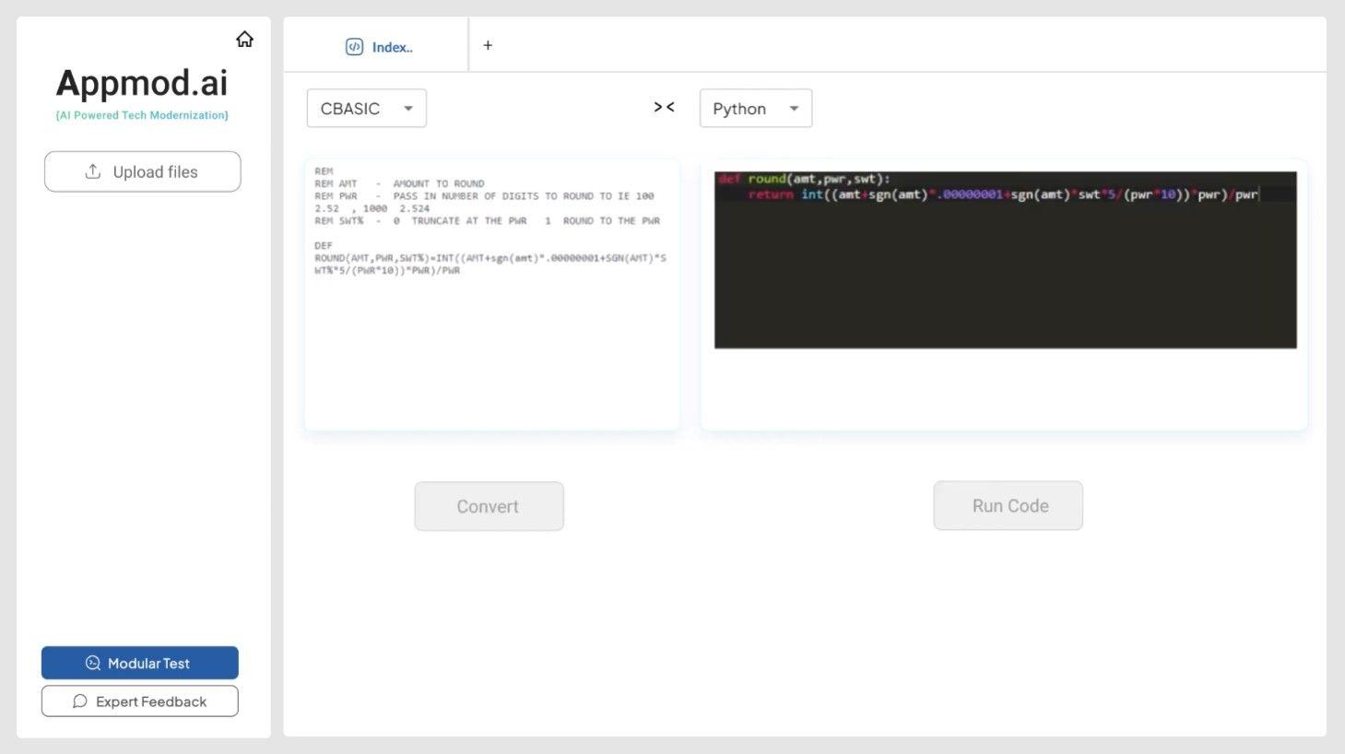1345x754 pixels.
Task: Click inside the Python output code editor
Action: coord(1006,260)
